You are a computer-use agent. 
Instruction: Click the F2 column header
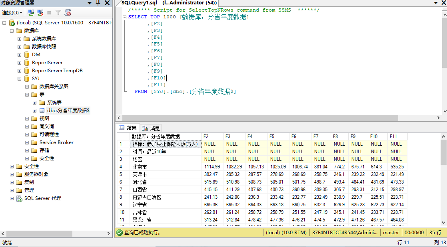[x=212, y=136]
